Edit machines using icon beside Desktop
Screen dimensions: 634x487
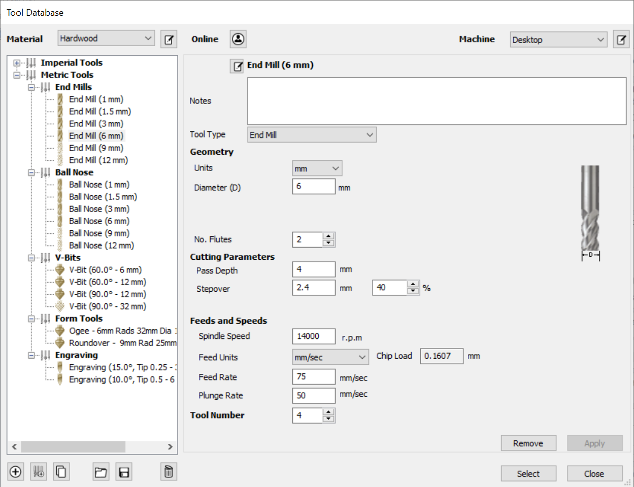coord(621,40)
